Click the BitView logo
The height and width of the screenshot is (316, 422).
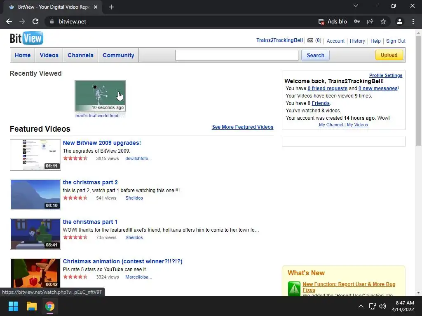pyautogui.click(x=26, y=38)
